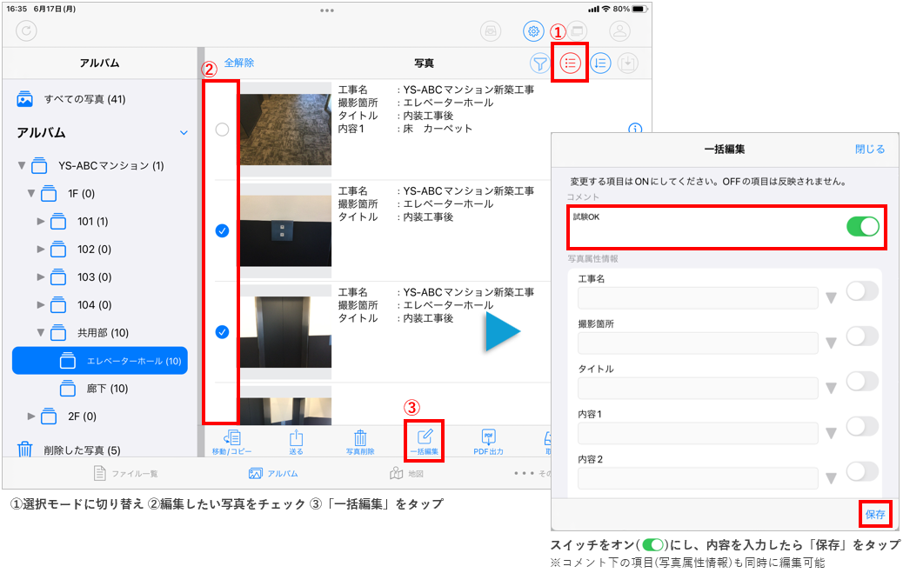Screen dimensions: 903x573
Task: Open the 撮影箇所 dropdown arrow
Action: 831,343
